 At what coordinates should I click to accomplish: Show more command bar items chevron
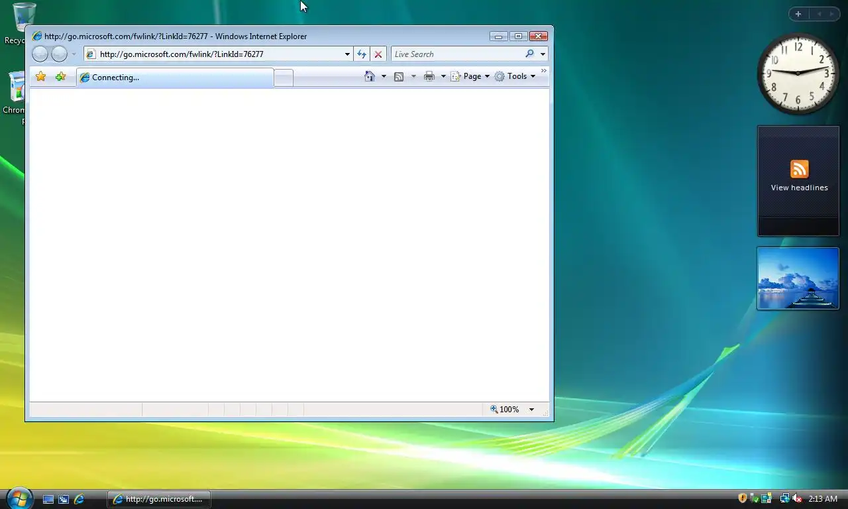tap(544, 71)
